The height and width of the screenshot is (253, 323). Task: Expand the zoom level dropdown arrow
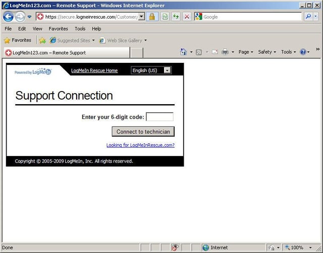pos(310,247)
